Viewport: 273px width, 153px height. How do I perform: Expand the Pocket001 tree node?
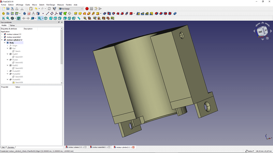click(x=8, y=71)
